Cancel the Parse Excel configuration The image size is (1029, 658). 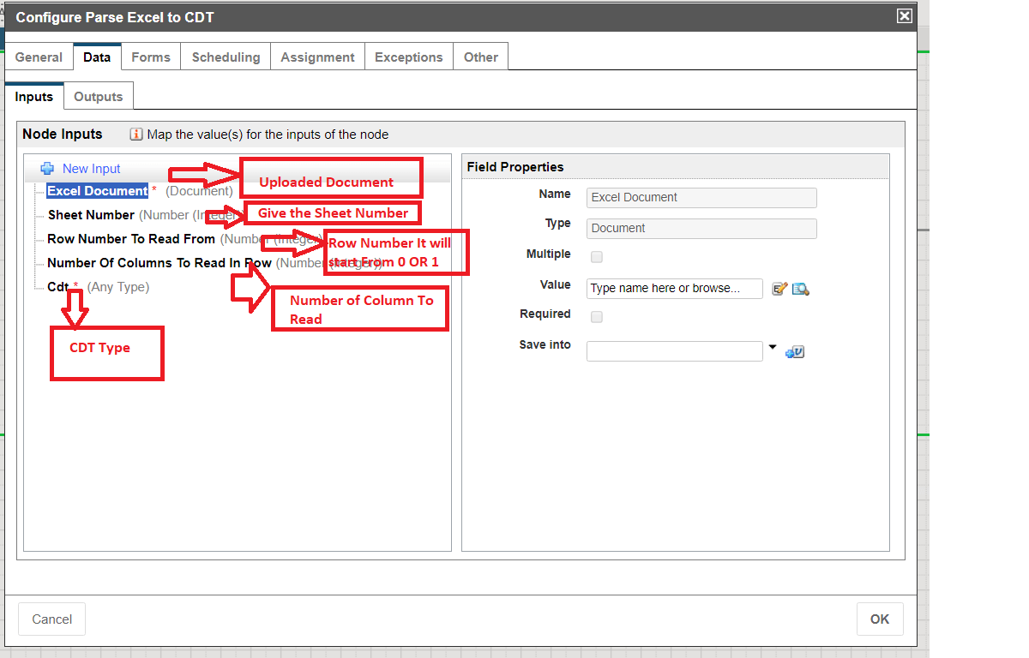tap(51, 619)
